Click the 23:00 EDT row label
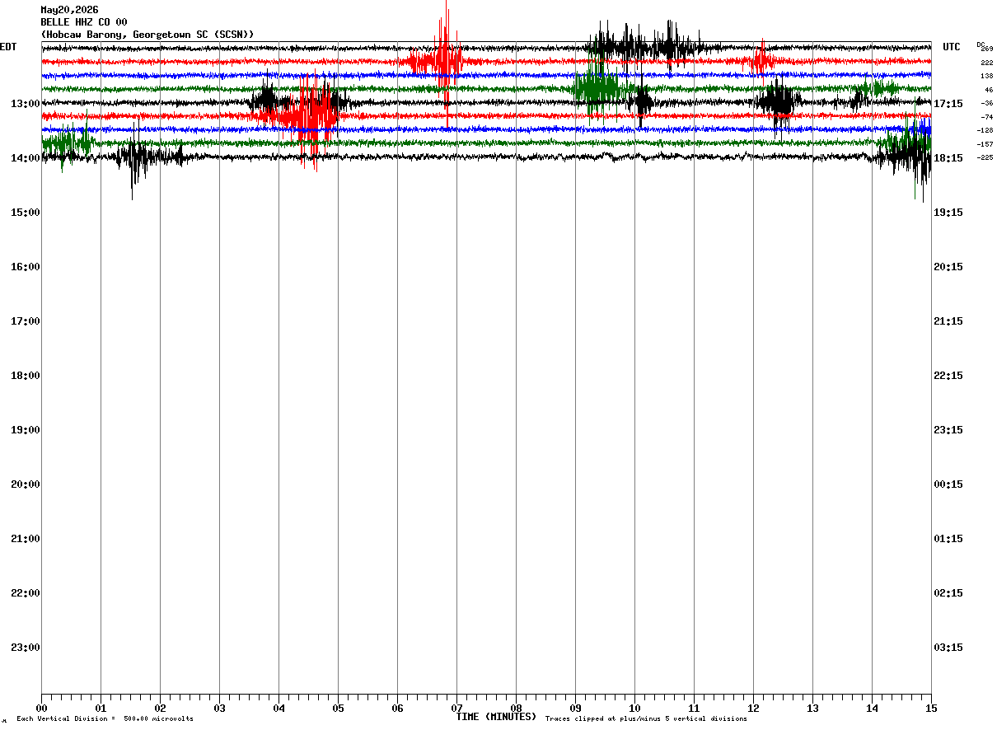 [x=25, y=648]
